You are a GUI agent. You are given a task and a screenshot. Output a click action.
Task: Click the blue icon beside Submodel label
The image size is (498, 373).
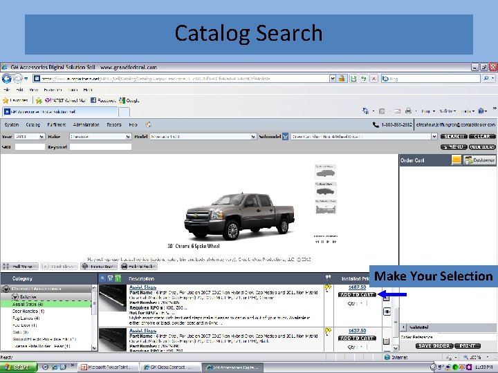285,137
